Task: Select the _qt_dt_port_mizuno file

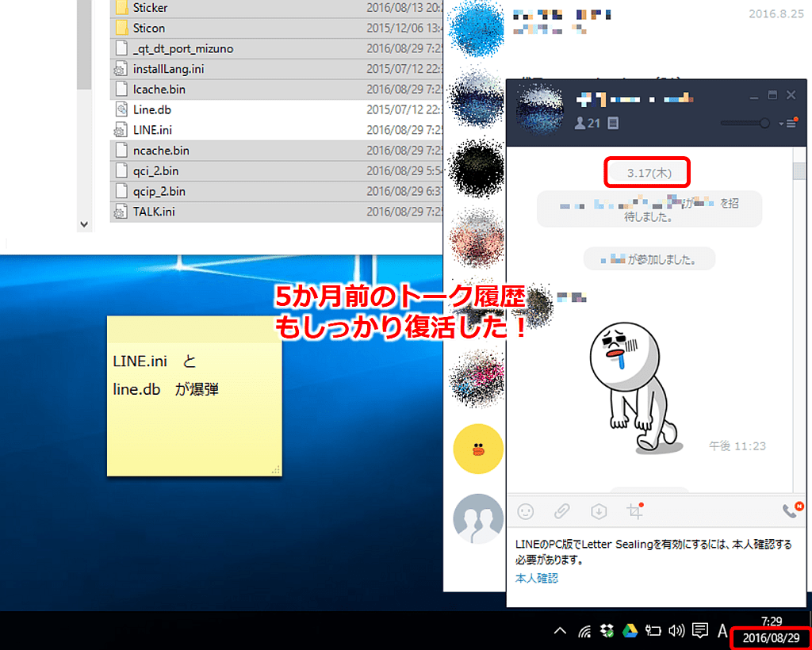Action: point(276,48)
